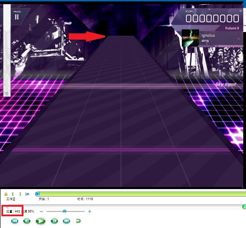Viewport: 246px width, 228px height.
Task: Click the score counter 00000000
Action: (212, 19)
